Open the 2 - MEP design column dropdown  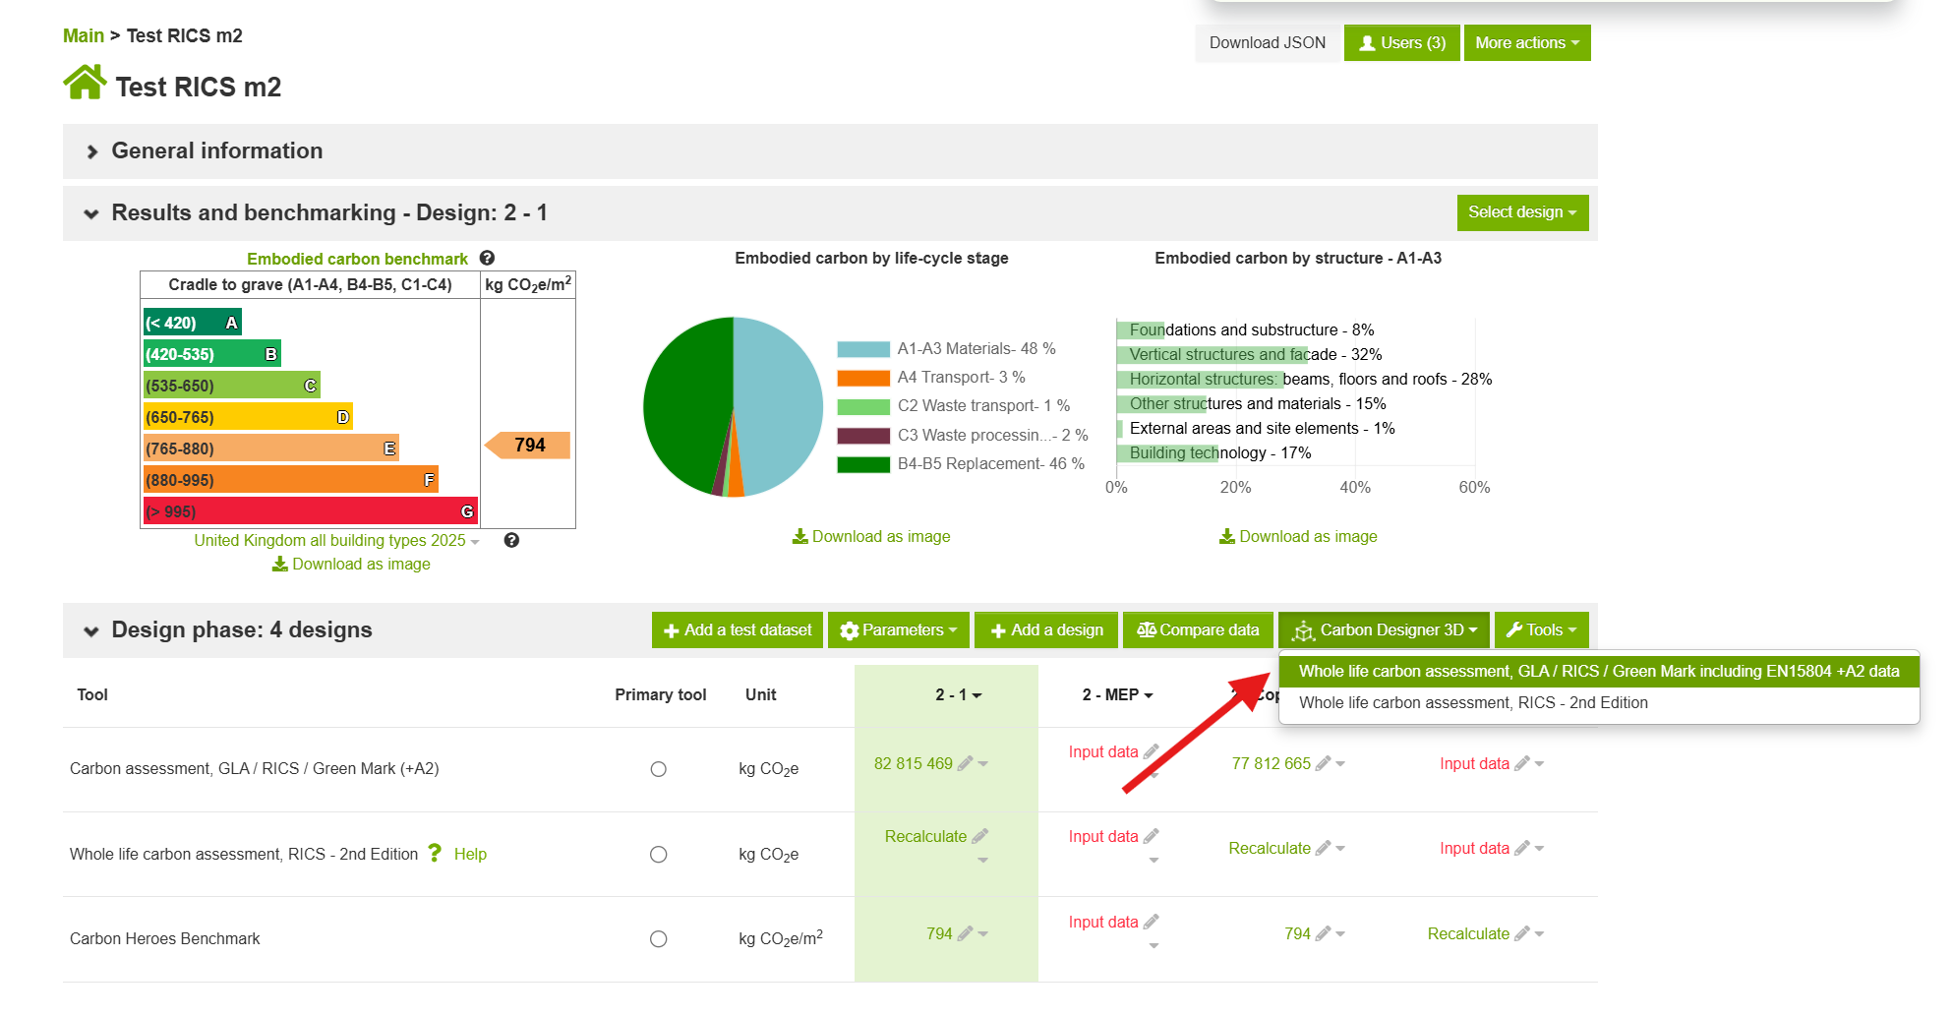[1117, 695]
